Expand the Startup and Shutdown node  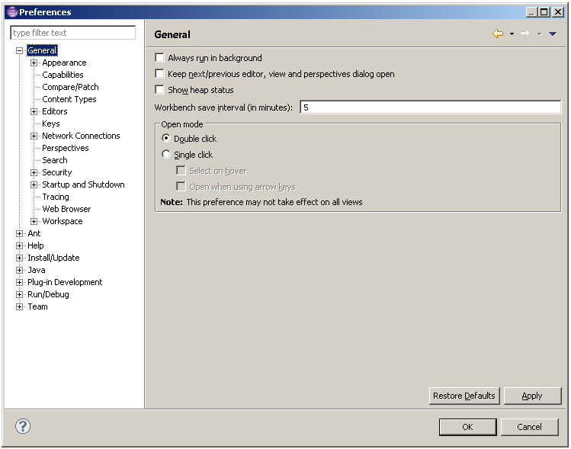[34, 184]
